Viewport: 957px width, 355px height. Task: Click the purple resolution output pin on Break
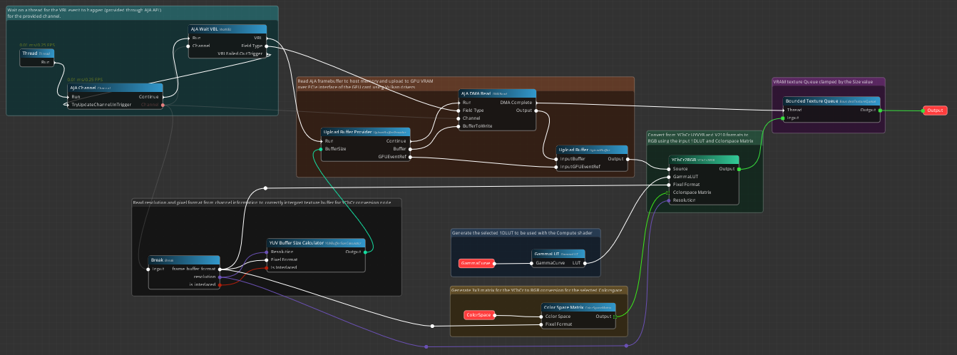coord(220,277)
